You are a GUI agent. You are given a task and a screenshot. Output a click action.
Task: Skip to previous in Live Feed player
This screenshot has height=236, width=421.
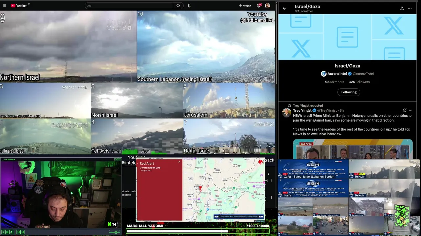[x=19, y=232]
